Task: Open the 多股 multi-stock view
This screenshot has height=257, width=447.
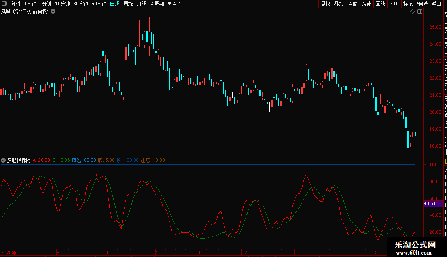Action: (352, 4)
